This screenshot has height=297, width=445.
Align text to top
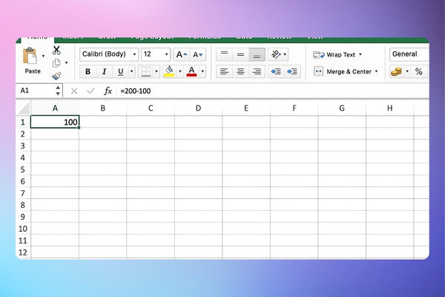click(x=224, y=54)
